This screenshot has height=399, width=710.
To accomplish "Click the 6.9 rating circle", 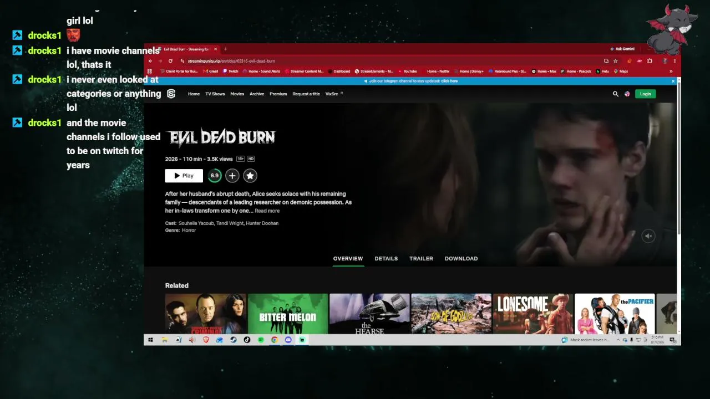I will coord(215,176).
